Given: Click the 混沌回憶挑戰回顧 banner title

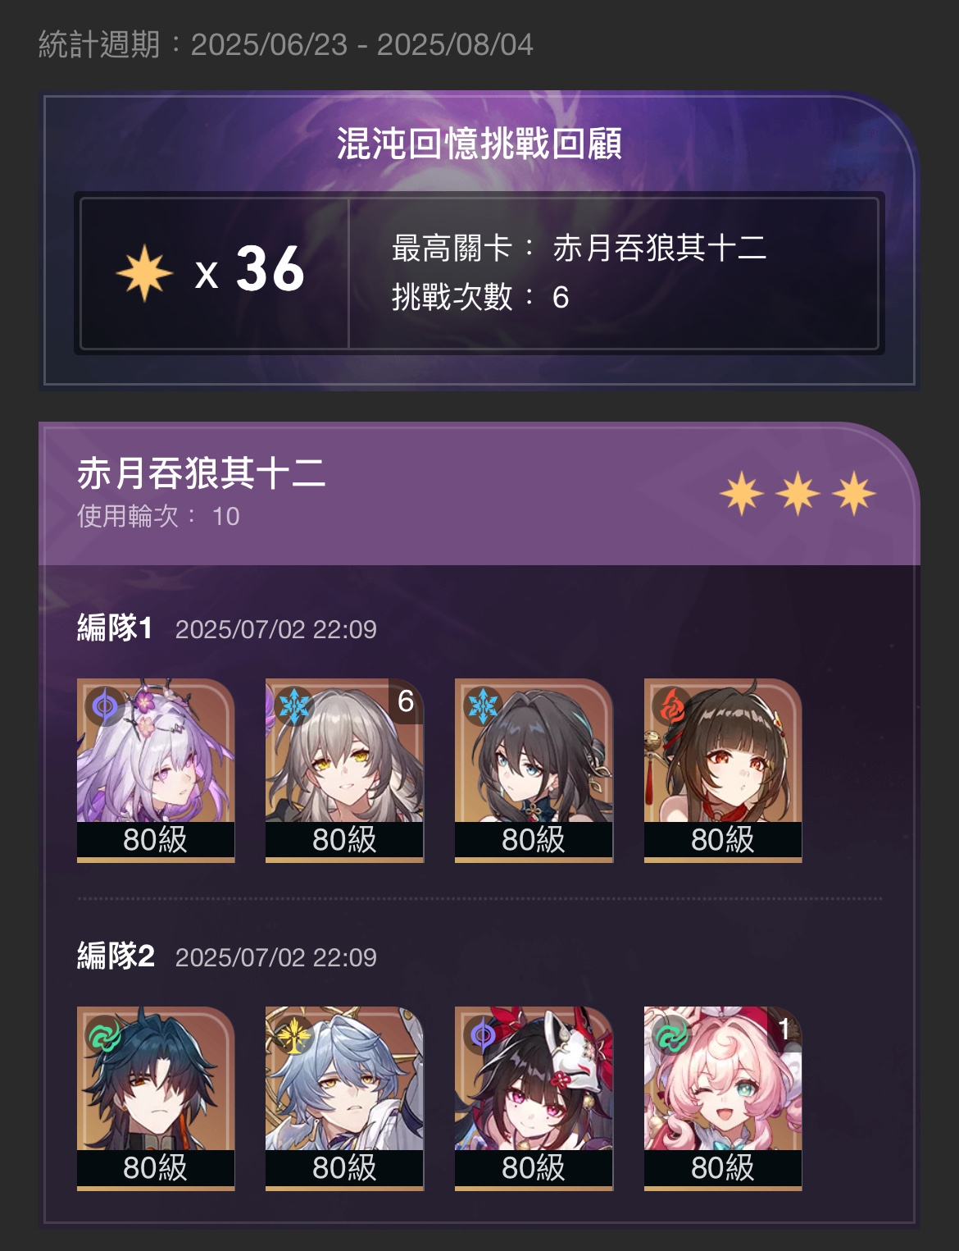Looking at the screenshot, I should tap(479, 144).
